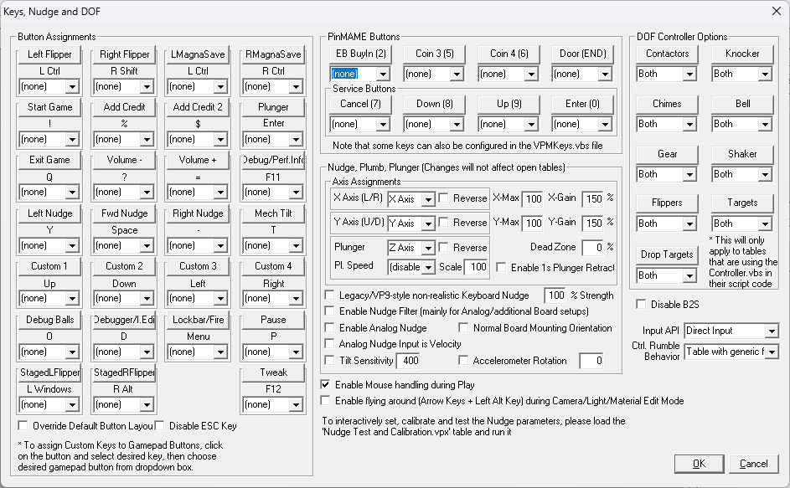Screen dimensions: 790x488
Task: Enable Analog Nudge checkbox
Action: click(x=329, y=328)
